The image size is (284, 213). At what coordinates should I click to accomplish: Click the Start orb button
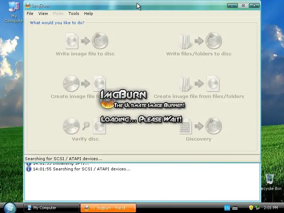tap(10, 208)
